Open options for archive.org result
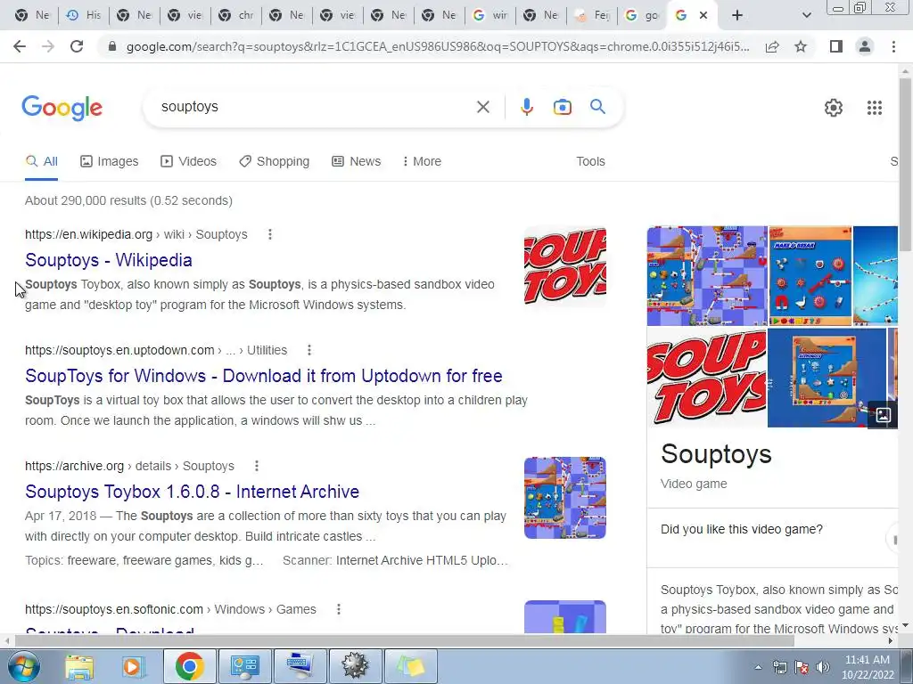The image size is (913, 684). click(256, 466)
